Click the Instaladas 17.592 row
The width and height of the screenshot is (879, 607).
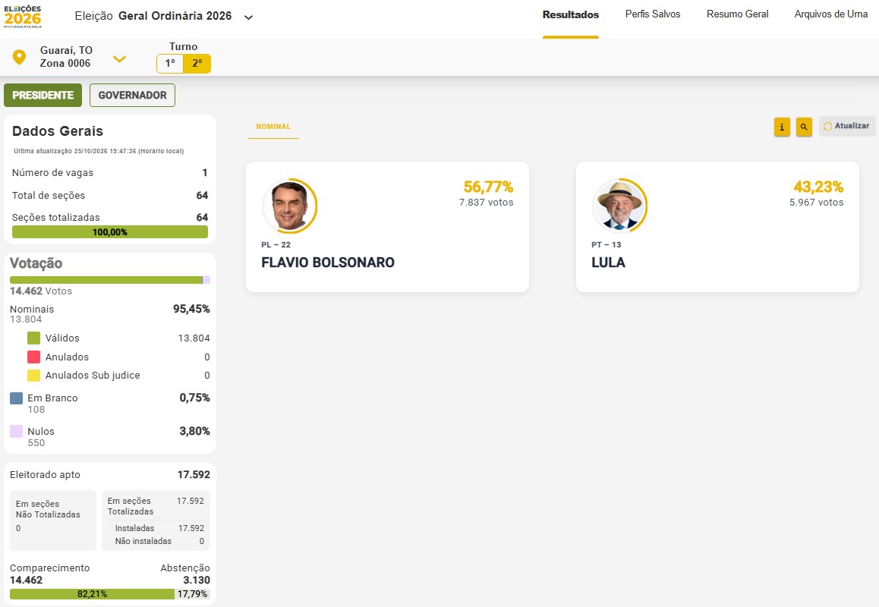pos(159,528)
